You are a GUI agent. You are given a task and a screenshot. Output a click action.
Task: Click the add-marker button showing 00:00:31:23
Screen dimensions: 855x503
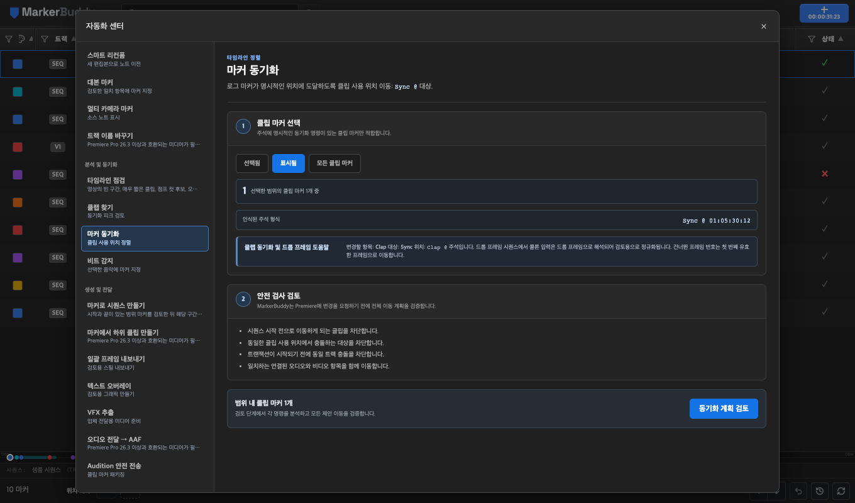pos(824,13)
